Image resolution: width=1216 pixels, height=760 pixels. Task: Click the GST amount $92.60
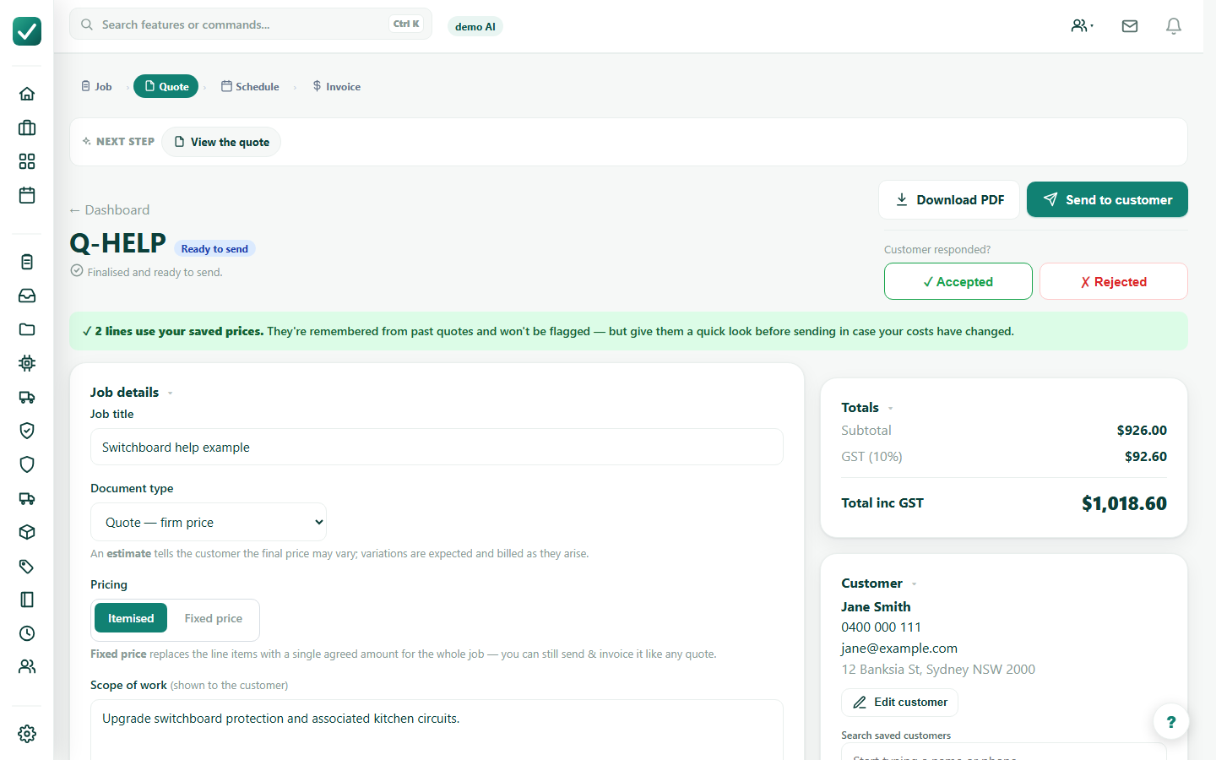1146,456
